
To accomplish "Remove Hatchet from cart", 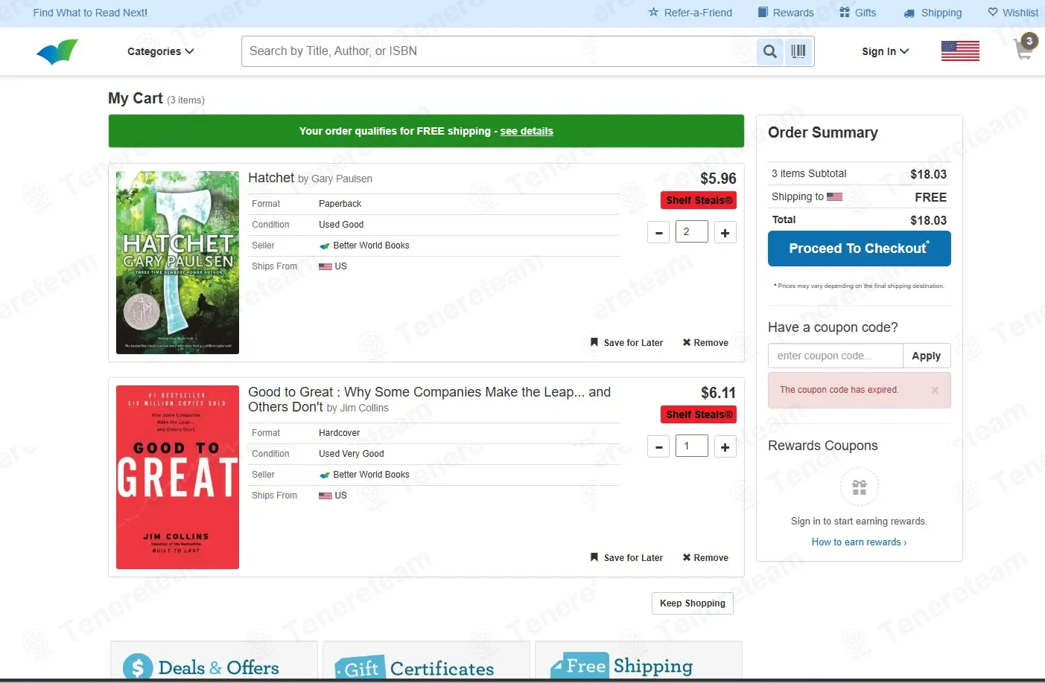I will point(705,343).
